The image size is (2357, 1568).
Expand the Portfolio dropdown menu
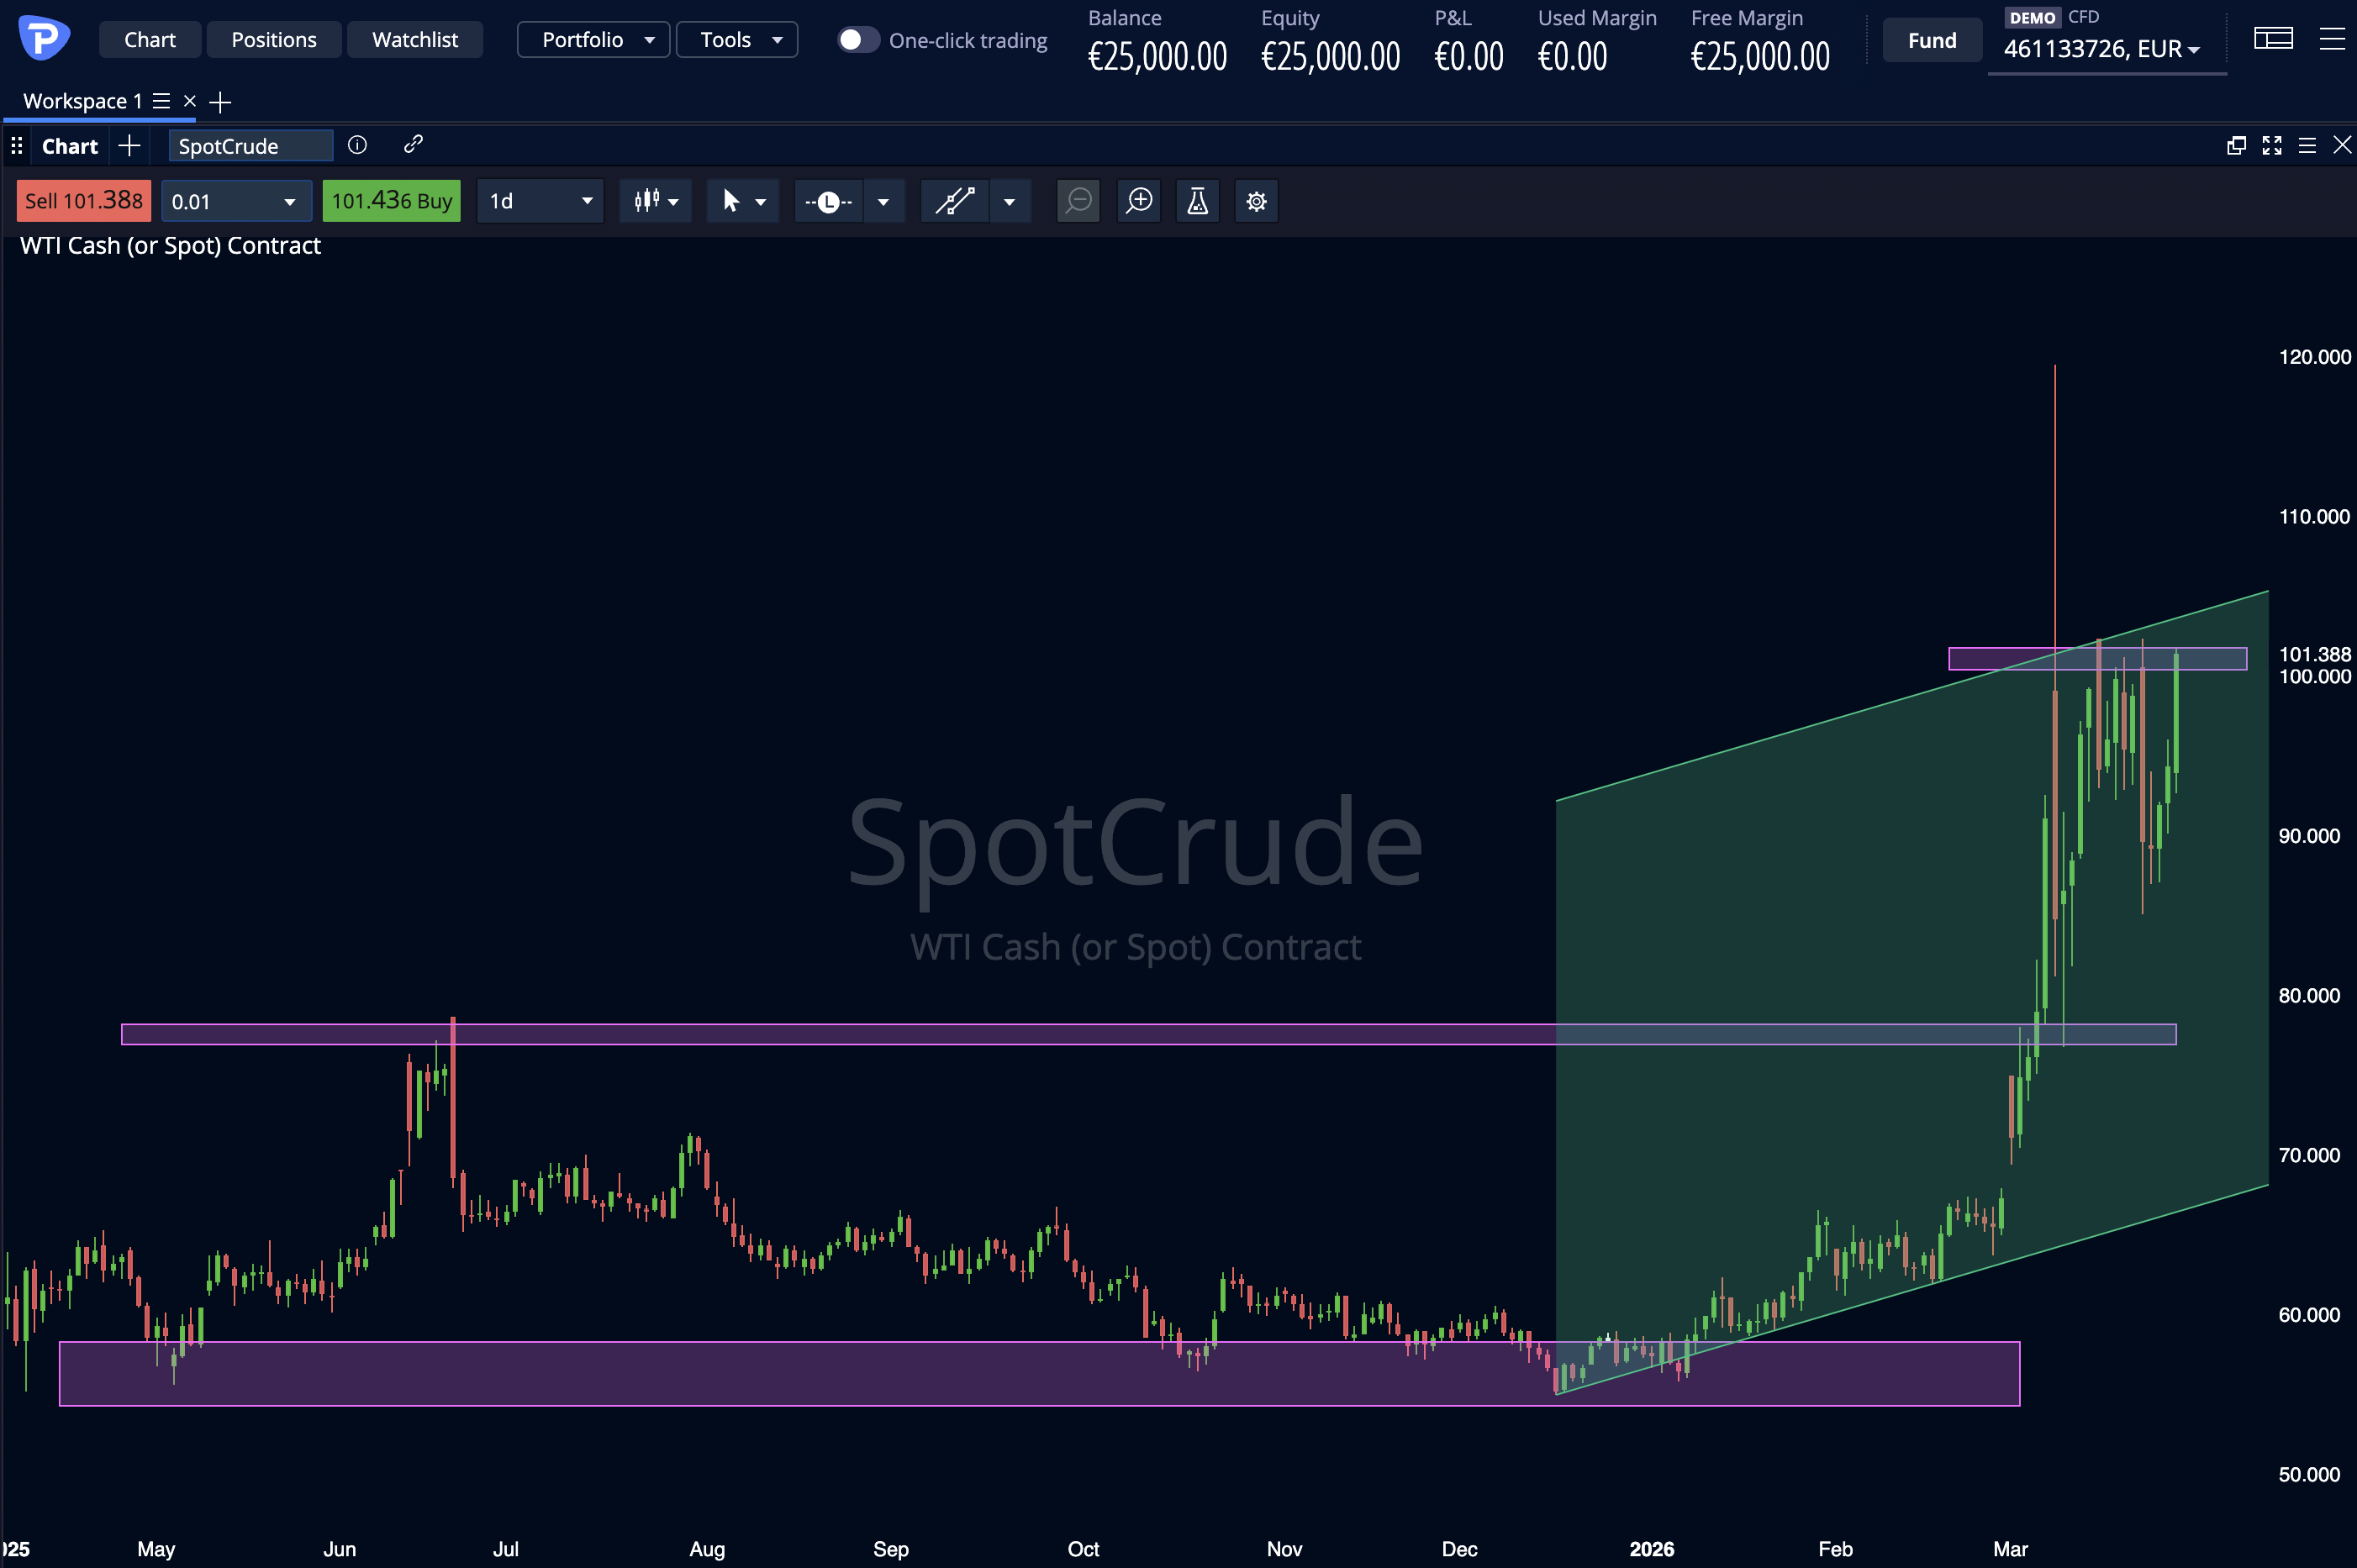(594, 40)
